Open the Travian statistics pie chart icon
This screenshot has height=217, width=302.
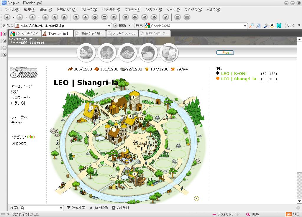pos(148,52)
